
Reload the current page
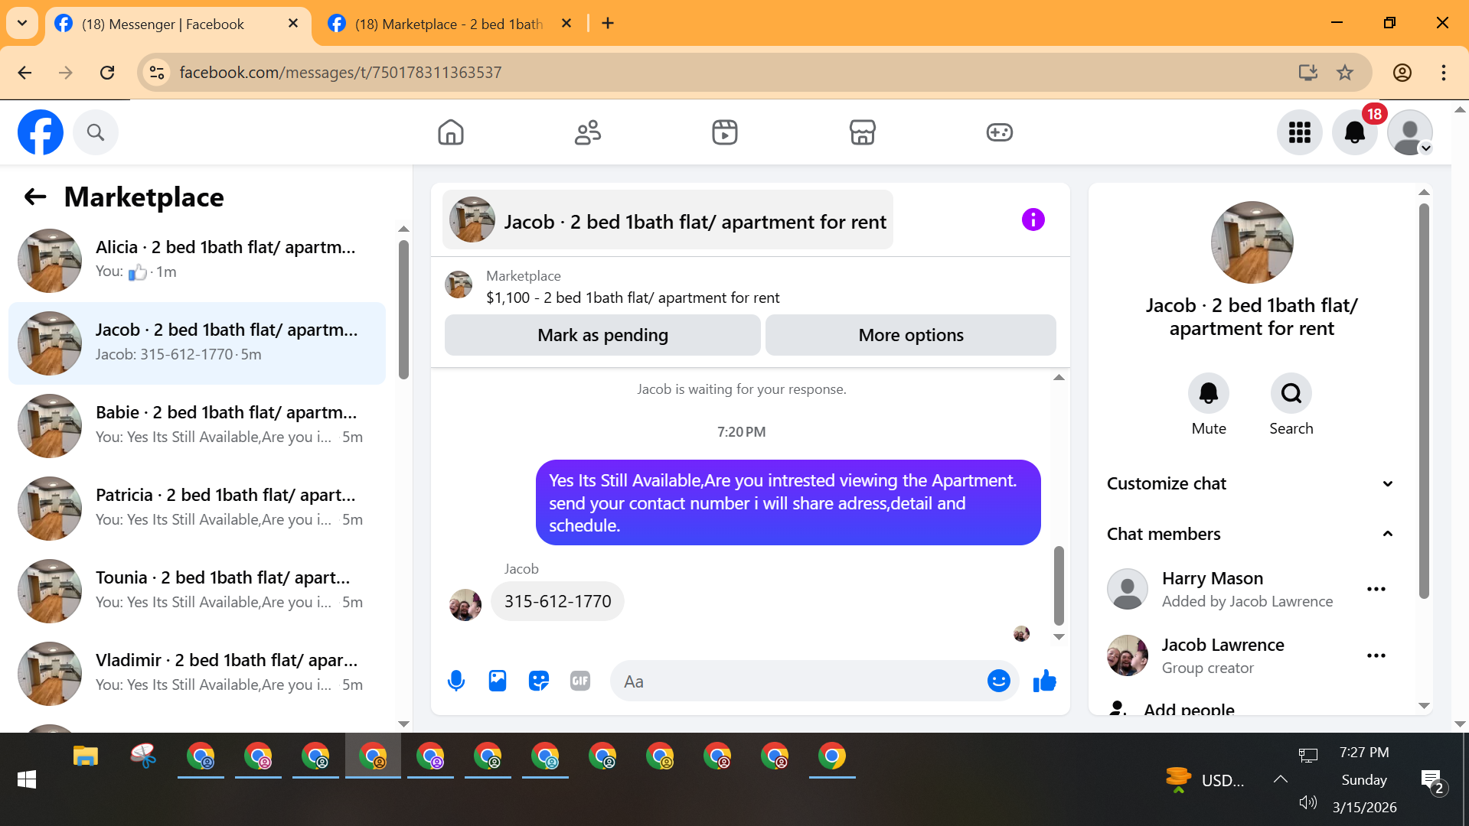(107, 73)
